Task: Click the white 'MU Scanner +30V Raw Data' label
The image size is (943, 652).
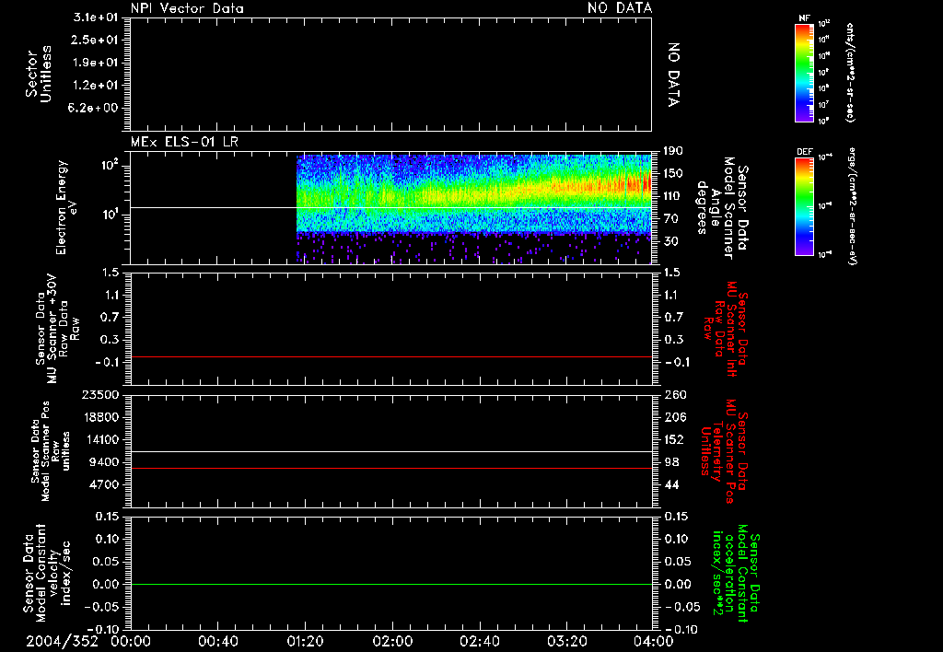Action: pos(58,329)
